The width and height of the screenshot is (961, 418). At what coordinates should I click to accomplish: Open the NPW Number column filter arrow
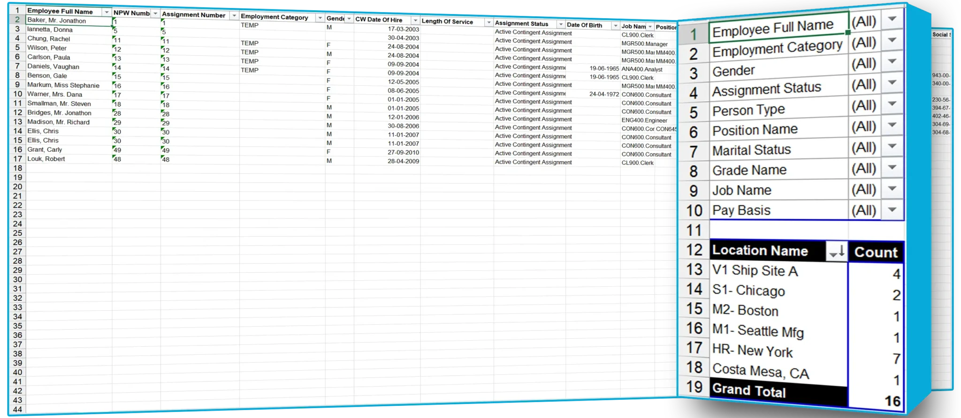[x=155, y=14]
